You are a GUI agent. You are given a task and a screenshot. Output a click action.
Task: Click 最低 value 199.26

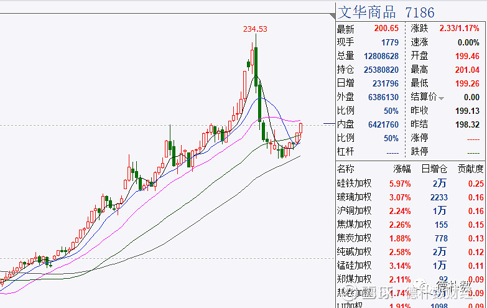coord(468,83)
